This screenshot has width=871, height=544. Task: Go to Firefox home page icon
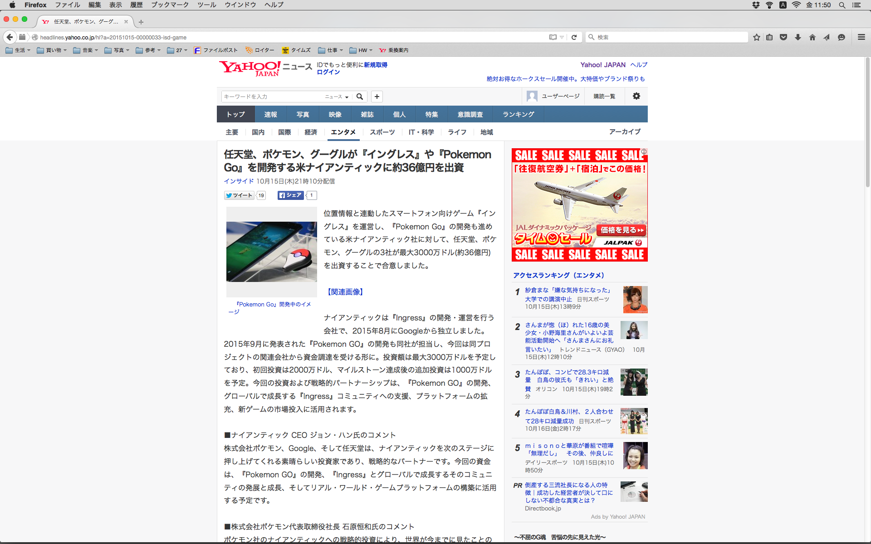[812, 37]
